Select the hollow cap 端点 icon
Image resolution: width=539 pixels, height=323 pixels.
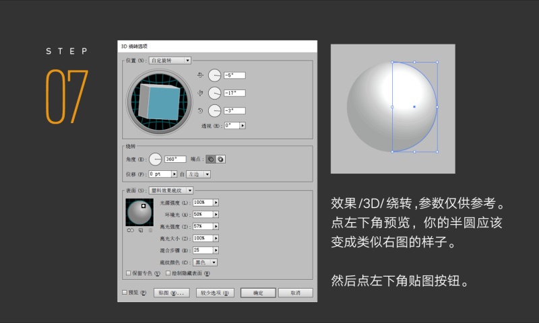click(220, 159)
